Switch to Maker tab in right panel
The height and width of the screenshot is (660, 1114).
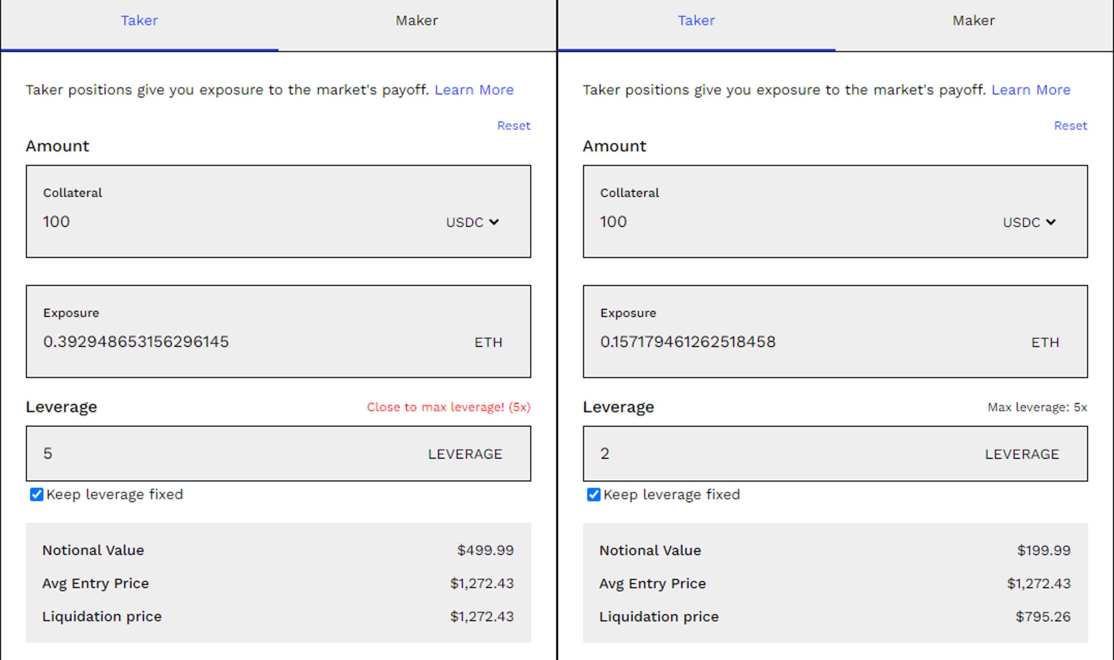[973, 21]
